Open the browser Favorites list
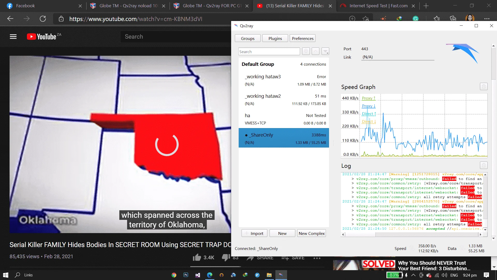 click(437, 19)
